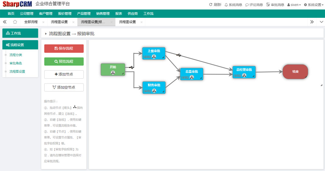This screenshot has width=325, height=171.
Task: Click the home icon tab
Action: pos(15,22)
